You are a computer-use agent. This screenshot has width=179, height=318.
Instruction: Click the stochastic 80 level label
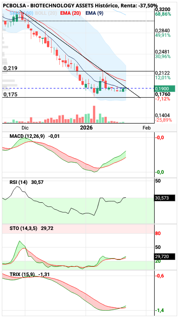158,233
